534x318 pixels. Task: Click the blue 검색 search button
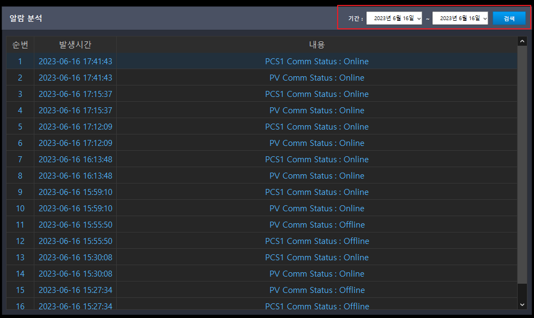click(x=509, y=19)
